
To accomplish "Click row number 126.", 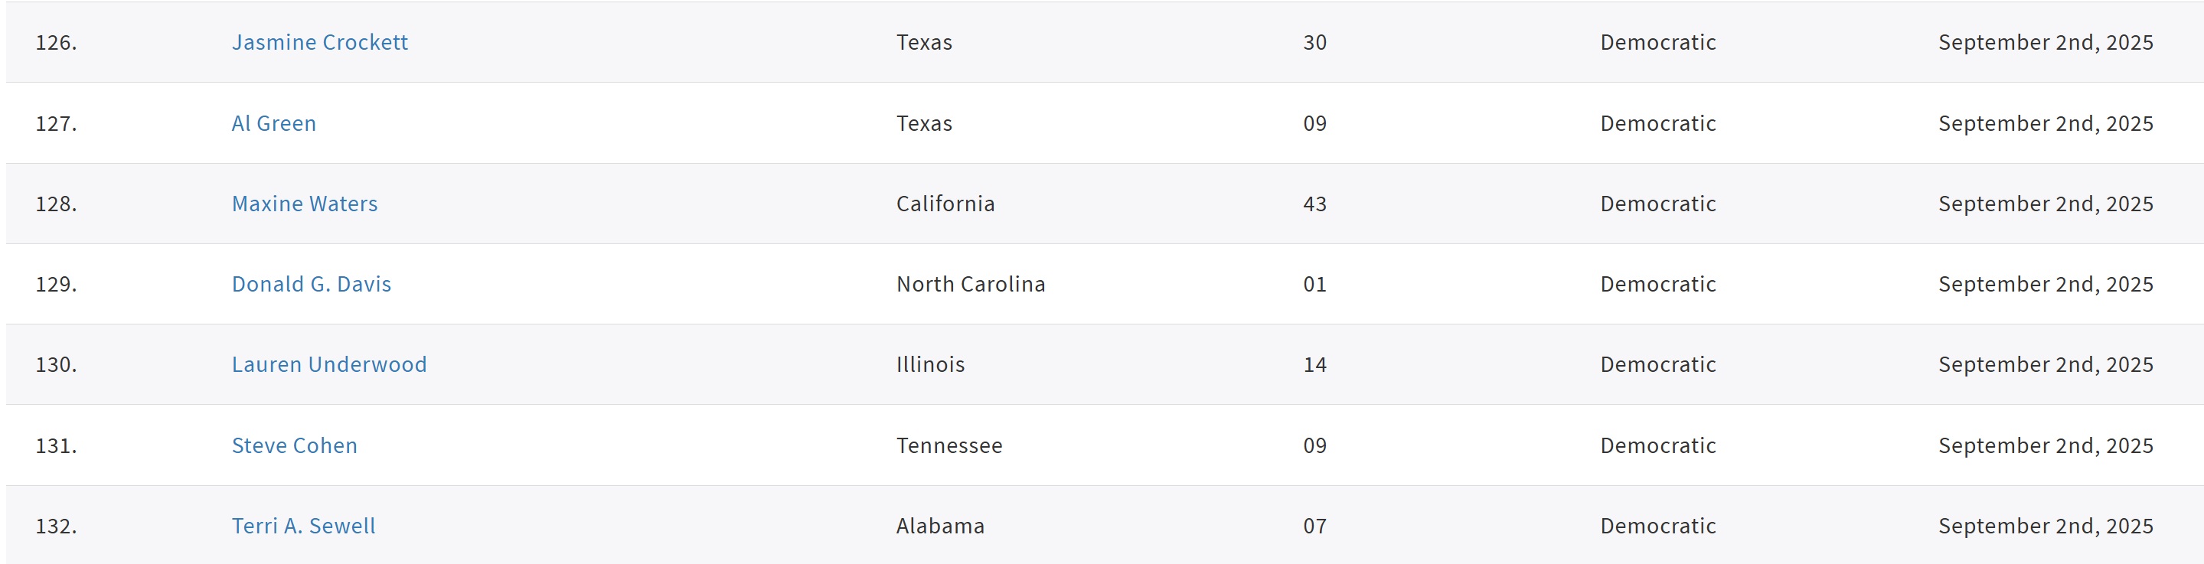I will pos(57,42).
